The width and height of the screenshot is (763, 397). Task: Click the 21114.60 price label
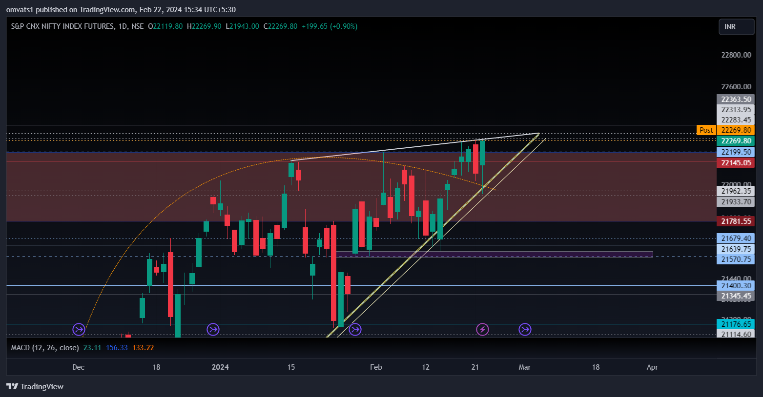point(736,335)
